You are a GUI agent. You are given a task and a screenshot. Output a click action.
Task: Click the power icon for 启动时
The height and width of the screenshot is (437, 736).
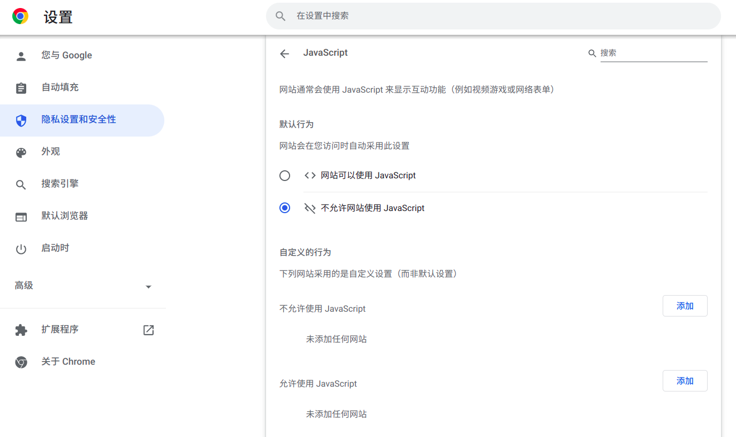(21, 249)
